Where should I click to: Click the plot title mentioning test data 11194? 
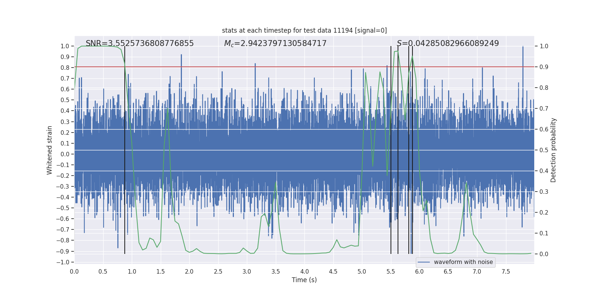[x=304, y=30]
